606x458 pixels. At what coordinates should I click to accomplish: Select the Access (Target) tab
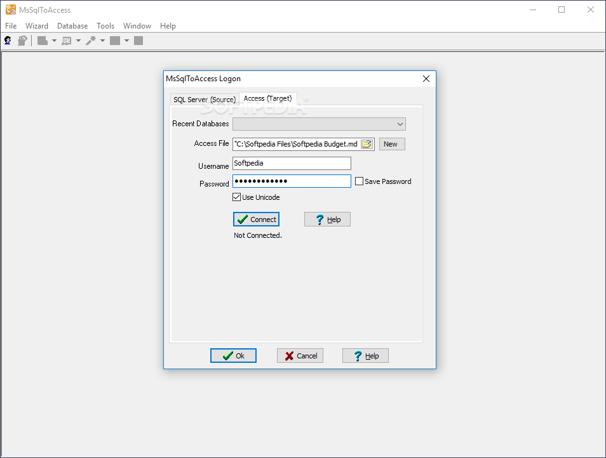point(268,98)
